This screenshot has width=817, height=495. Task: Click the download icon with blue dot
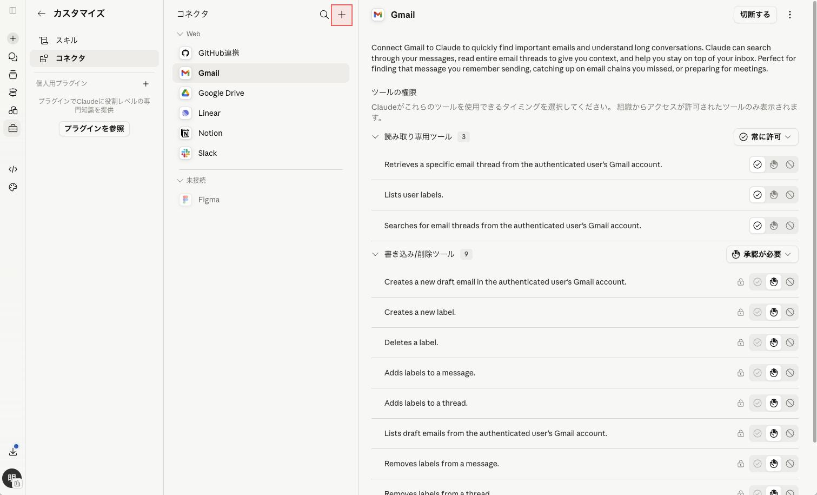click(x=13, y=451)
